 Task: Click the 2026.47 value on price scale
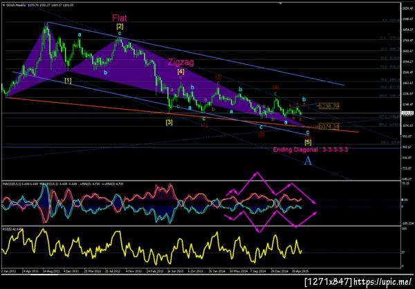pos(408,8)
